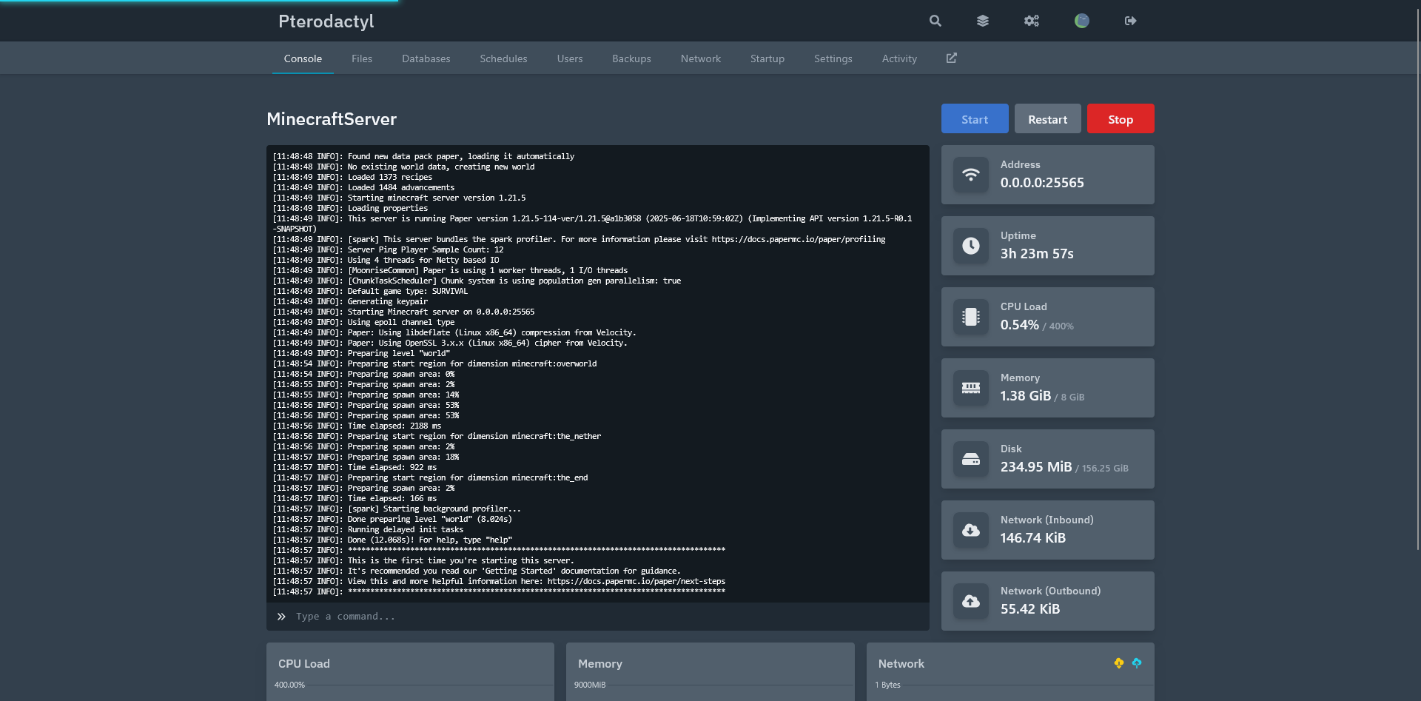
Task: Click the Uptime clock icon
Action: 971,246
